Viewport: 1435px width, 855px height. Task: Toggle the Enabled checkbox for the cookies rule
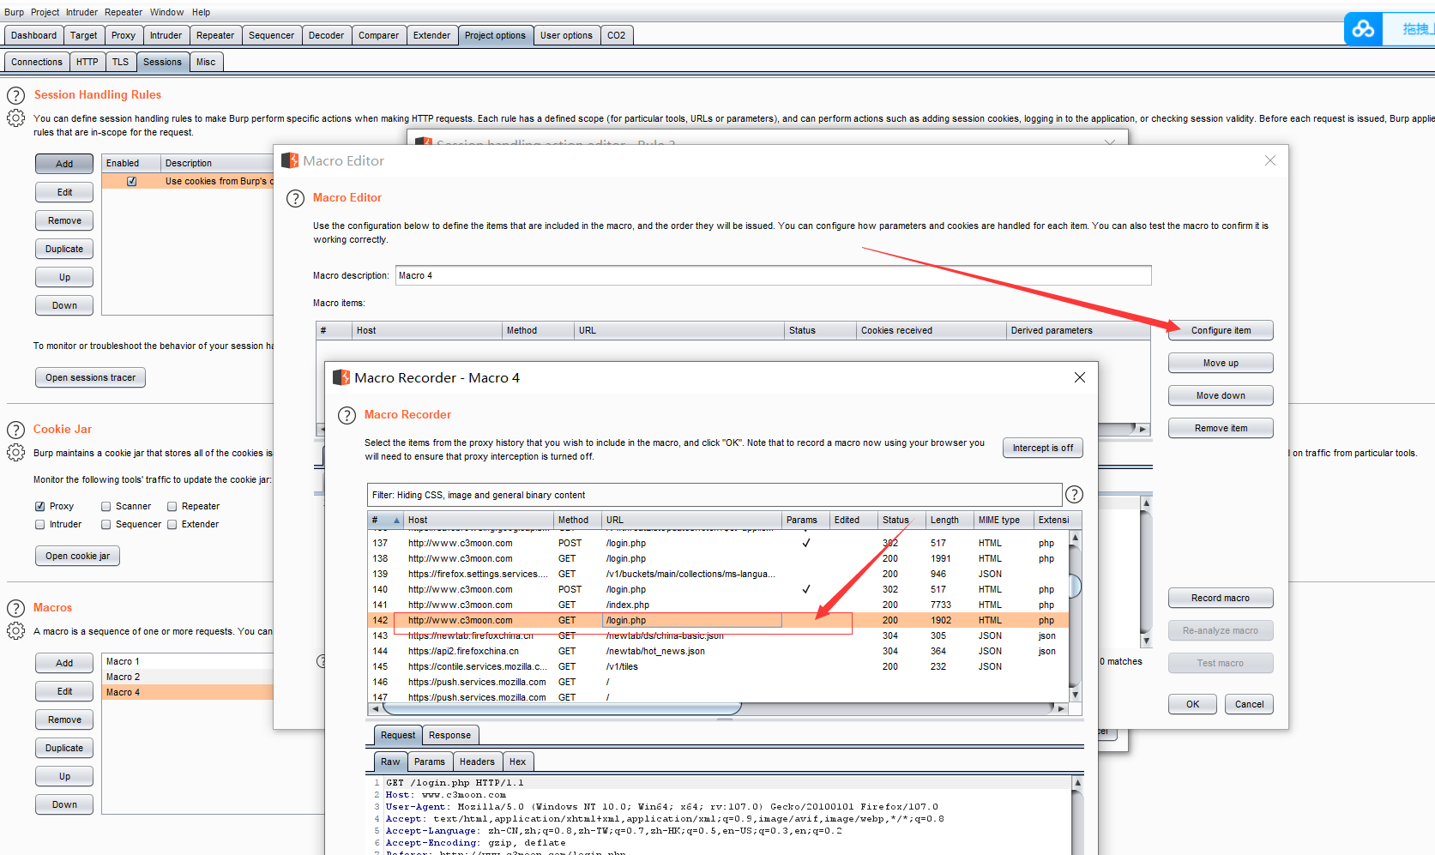pos(132,181)
